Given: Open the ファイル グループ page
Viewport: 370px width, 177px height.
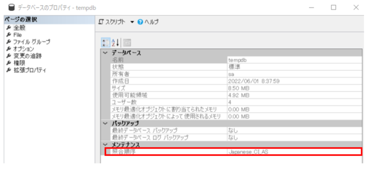Looking at the screenshot, I should click(31, 42).
